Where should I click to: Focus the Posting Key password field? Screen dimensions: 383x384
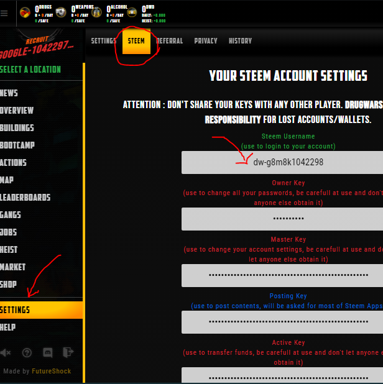[282, 322]
